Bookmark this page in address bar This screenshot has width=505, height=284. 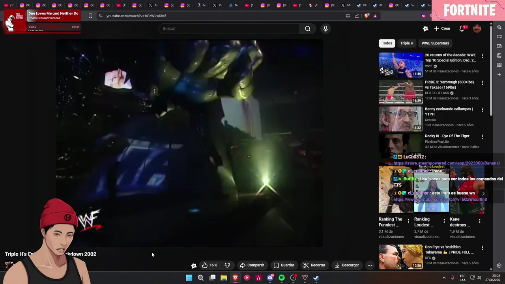point(90,16)
